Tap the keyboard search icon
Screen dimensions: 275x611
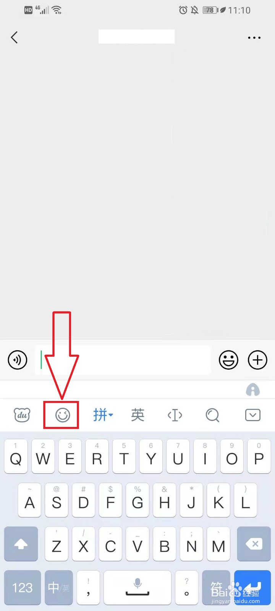[x=212, y=415]
